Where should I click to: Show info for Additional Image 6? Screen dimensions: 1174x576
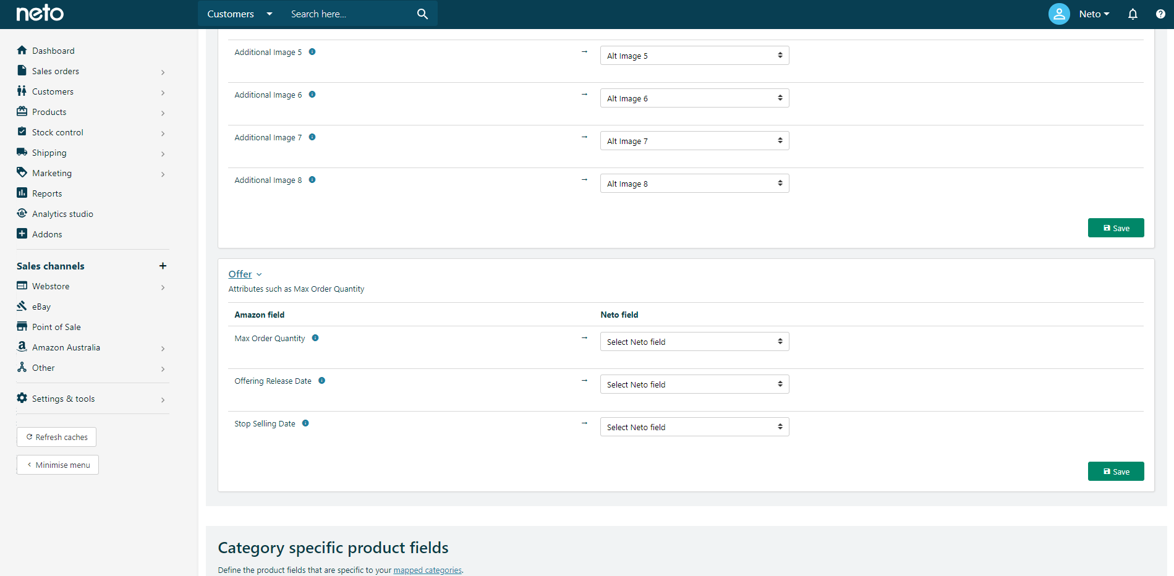[x=312, y=95]
